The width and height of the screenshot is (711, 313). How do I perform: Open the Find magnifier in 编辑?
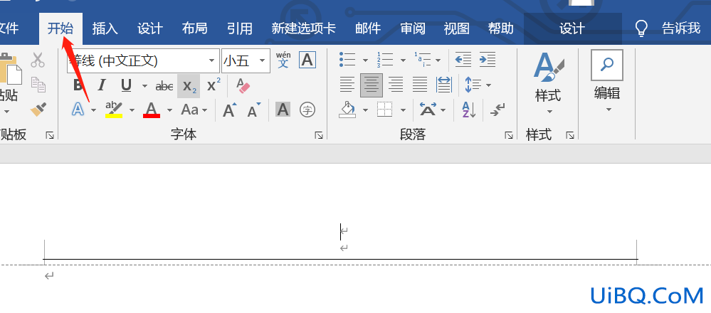coord(606,65)
